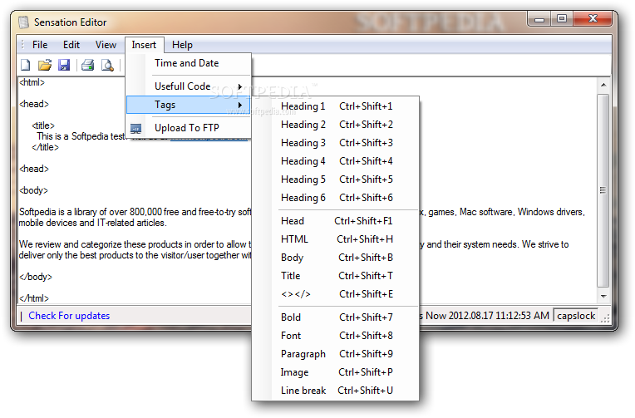Insert a Heading 4 tag
The height and width of the screenshot is (418, 635).
[x=335, y=160]
